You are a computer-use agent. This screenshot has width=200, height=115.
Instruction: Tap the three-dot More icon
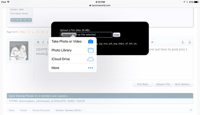pos(90,68)
